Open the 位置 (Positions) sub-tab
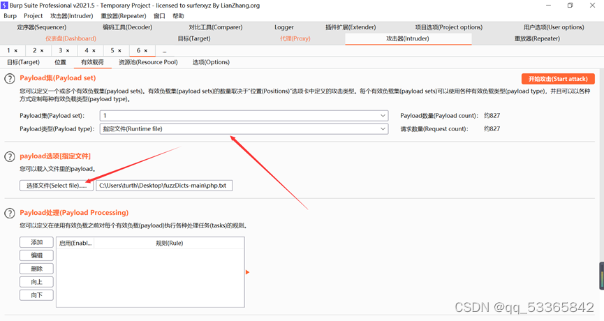 click(x=60, y=62)
